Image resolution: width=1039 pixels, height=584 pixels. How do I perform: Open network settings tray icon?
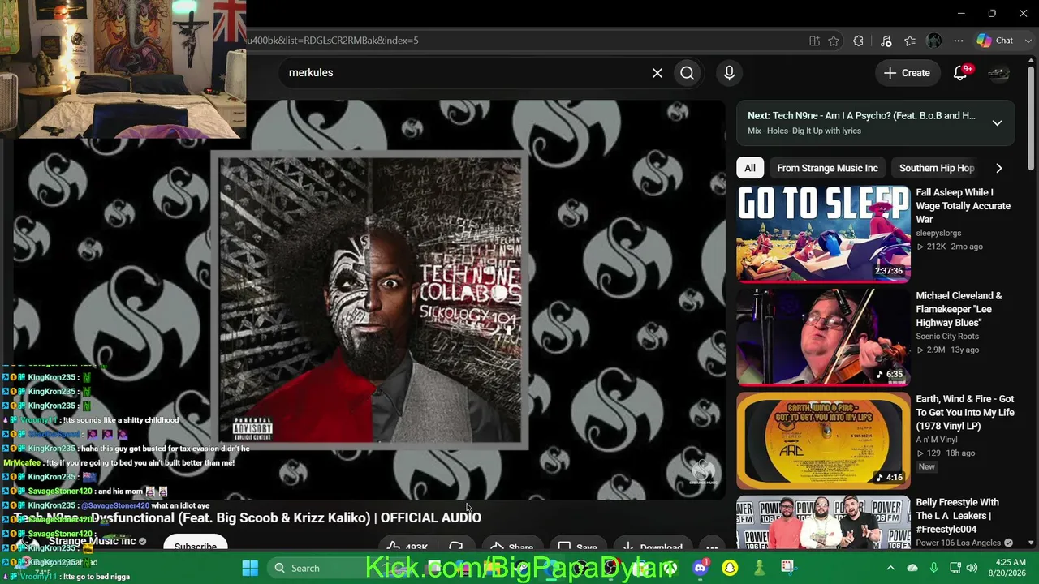click(955, 568)
